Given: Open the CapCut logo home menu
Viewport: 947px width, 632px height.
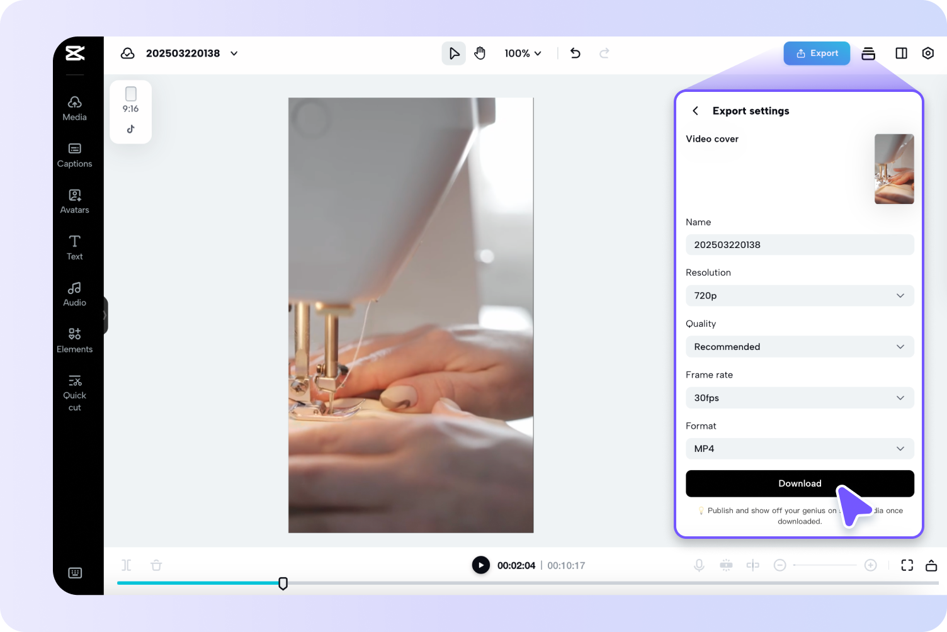Looking at the screenshot, I should click(75, 54).
